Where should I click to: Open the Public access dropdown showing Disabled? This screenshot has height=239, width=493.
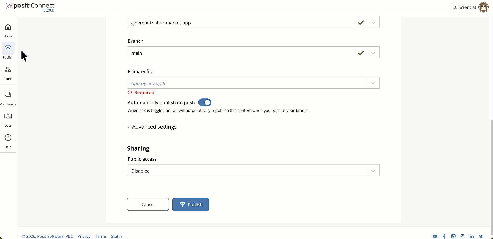point(373,170)
